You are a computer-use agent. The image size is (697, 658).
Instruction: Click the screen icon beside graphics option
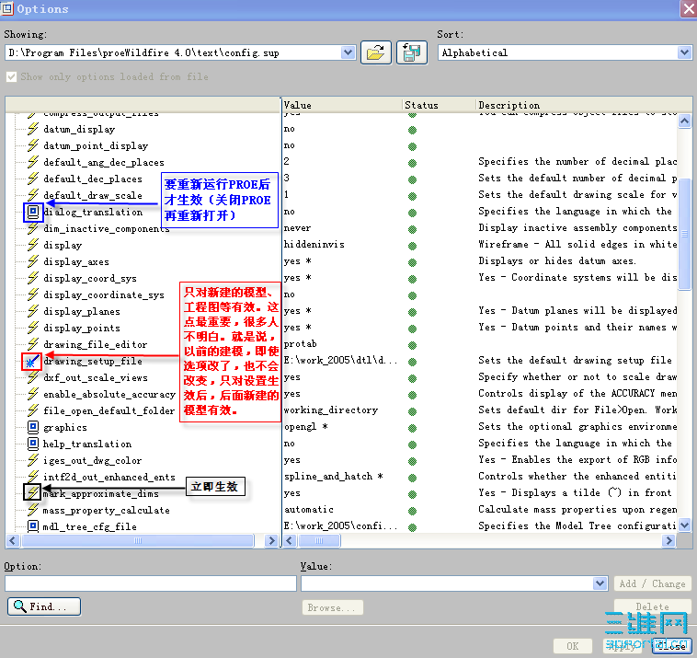(33, 427)
